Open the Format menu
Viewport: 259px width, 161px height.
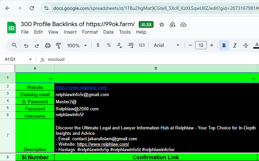(90, 32)
